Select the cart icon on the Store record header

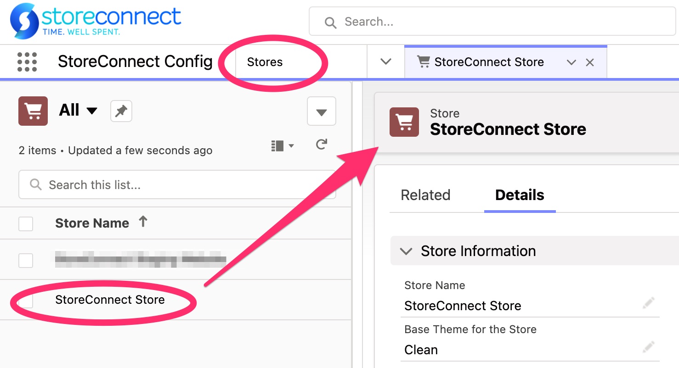(404, 122)
